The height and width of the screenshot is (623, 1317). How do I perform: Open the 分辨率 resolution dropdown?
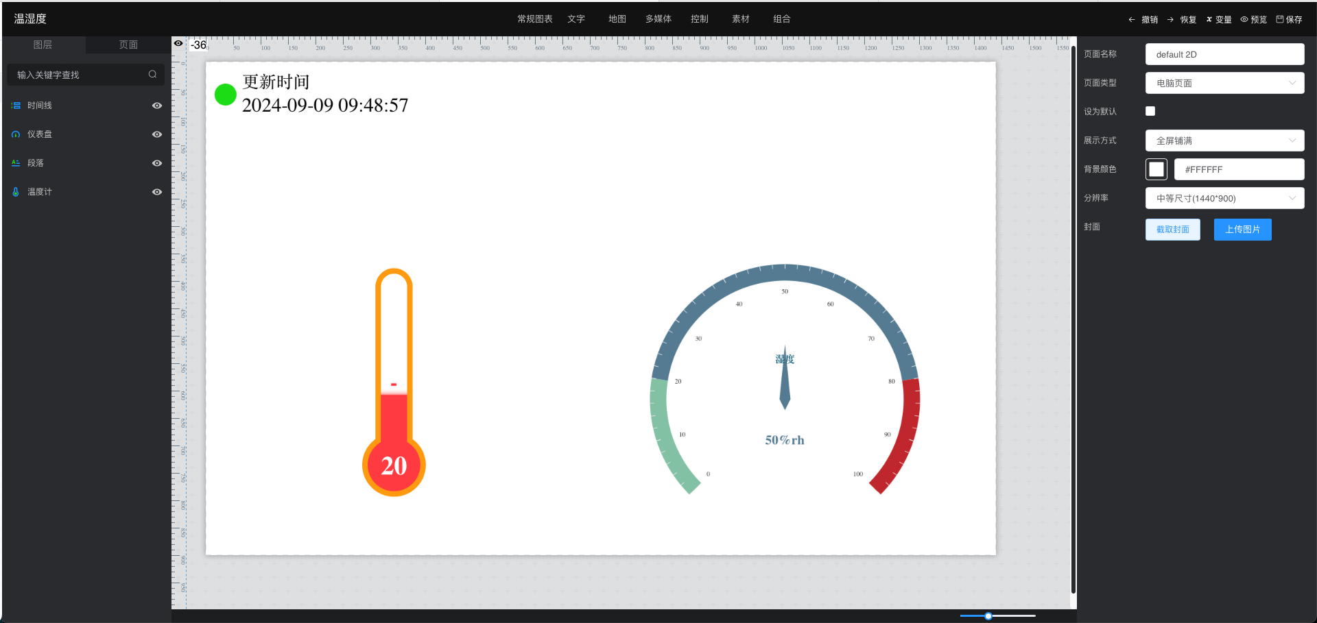[x=1224, y=198]
